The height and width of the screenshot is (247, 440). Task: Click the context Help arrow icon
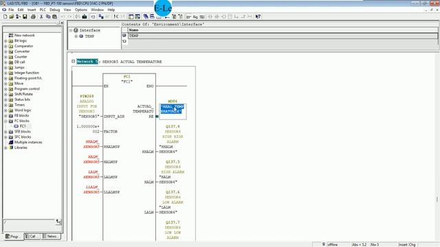point(258,16)
